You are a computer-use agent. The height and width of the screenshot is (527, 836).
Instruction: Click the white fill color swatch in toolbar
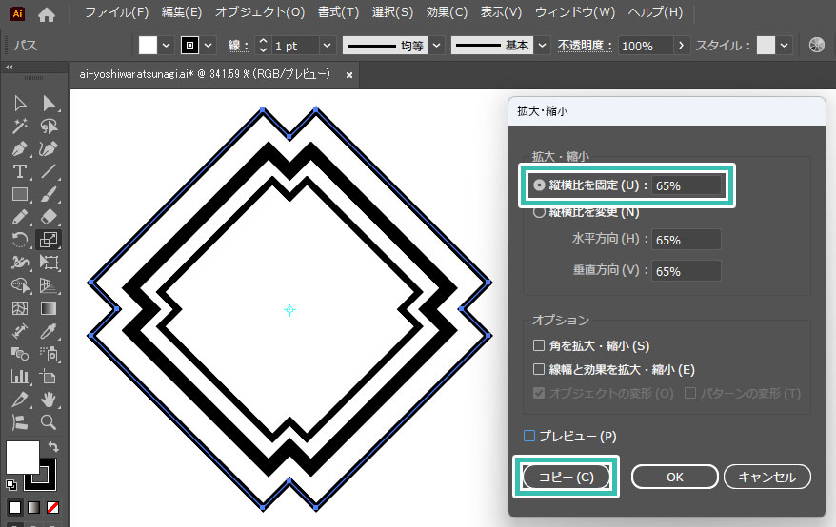click(x=22, y=457)
